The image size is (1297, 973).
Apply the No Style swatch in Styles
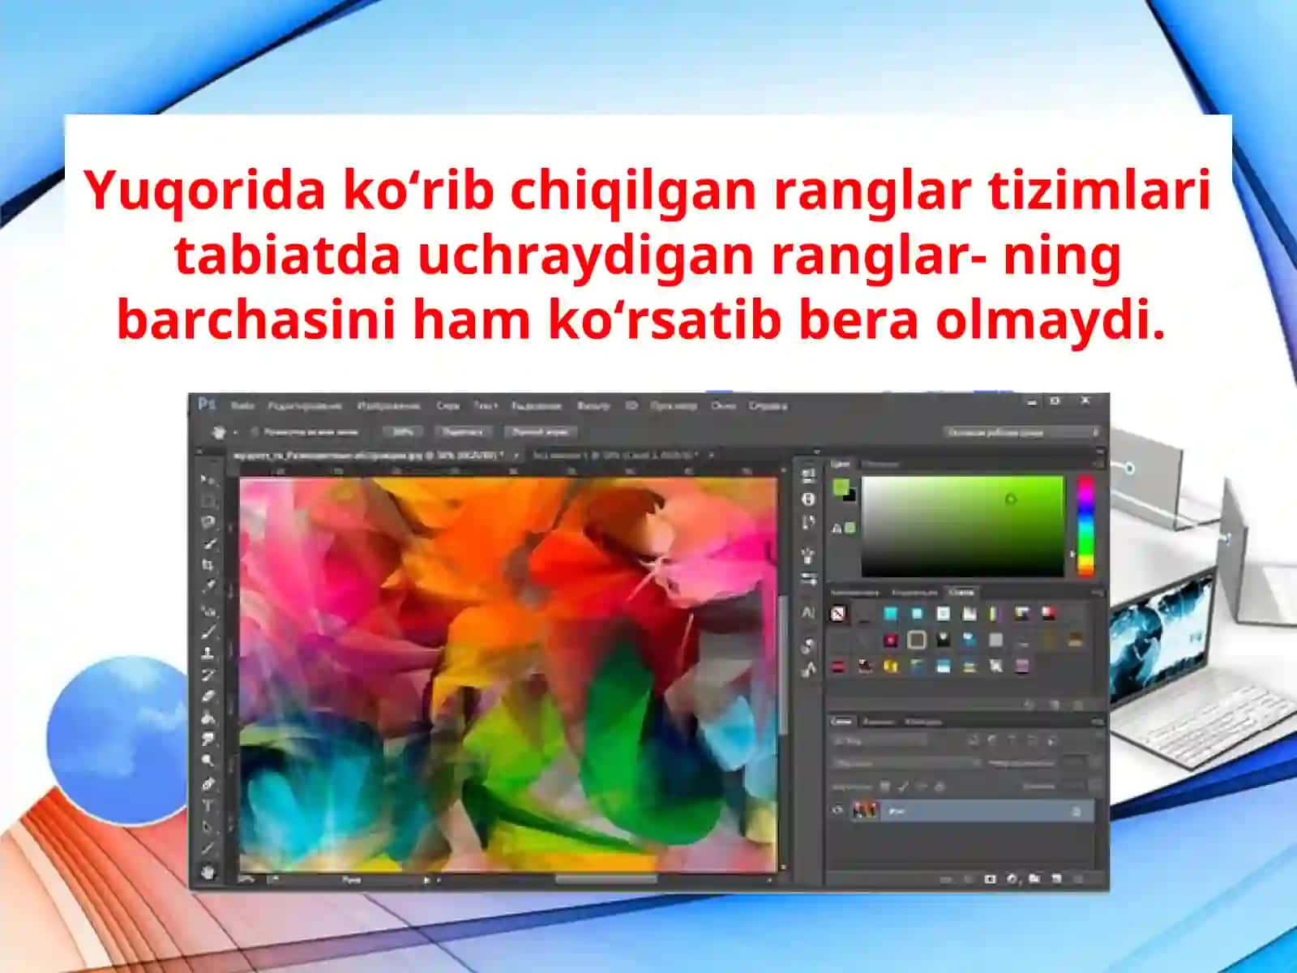[x=838, y=614]
